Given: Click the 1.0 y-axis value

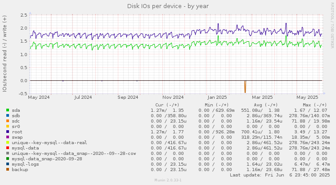Looking at the screenshot, I should point(24,54).
